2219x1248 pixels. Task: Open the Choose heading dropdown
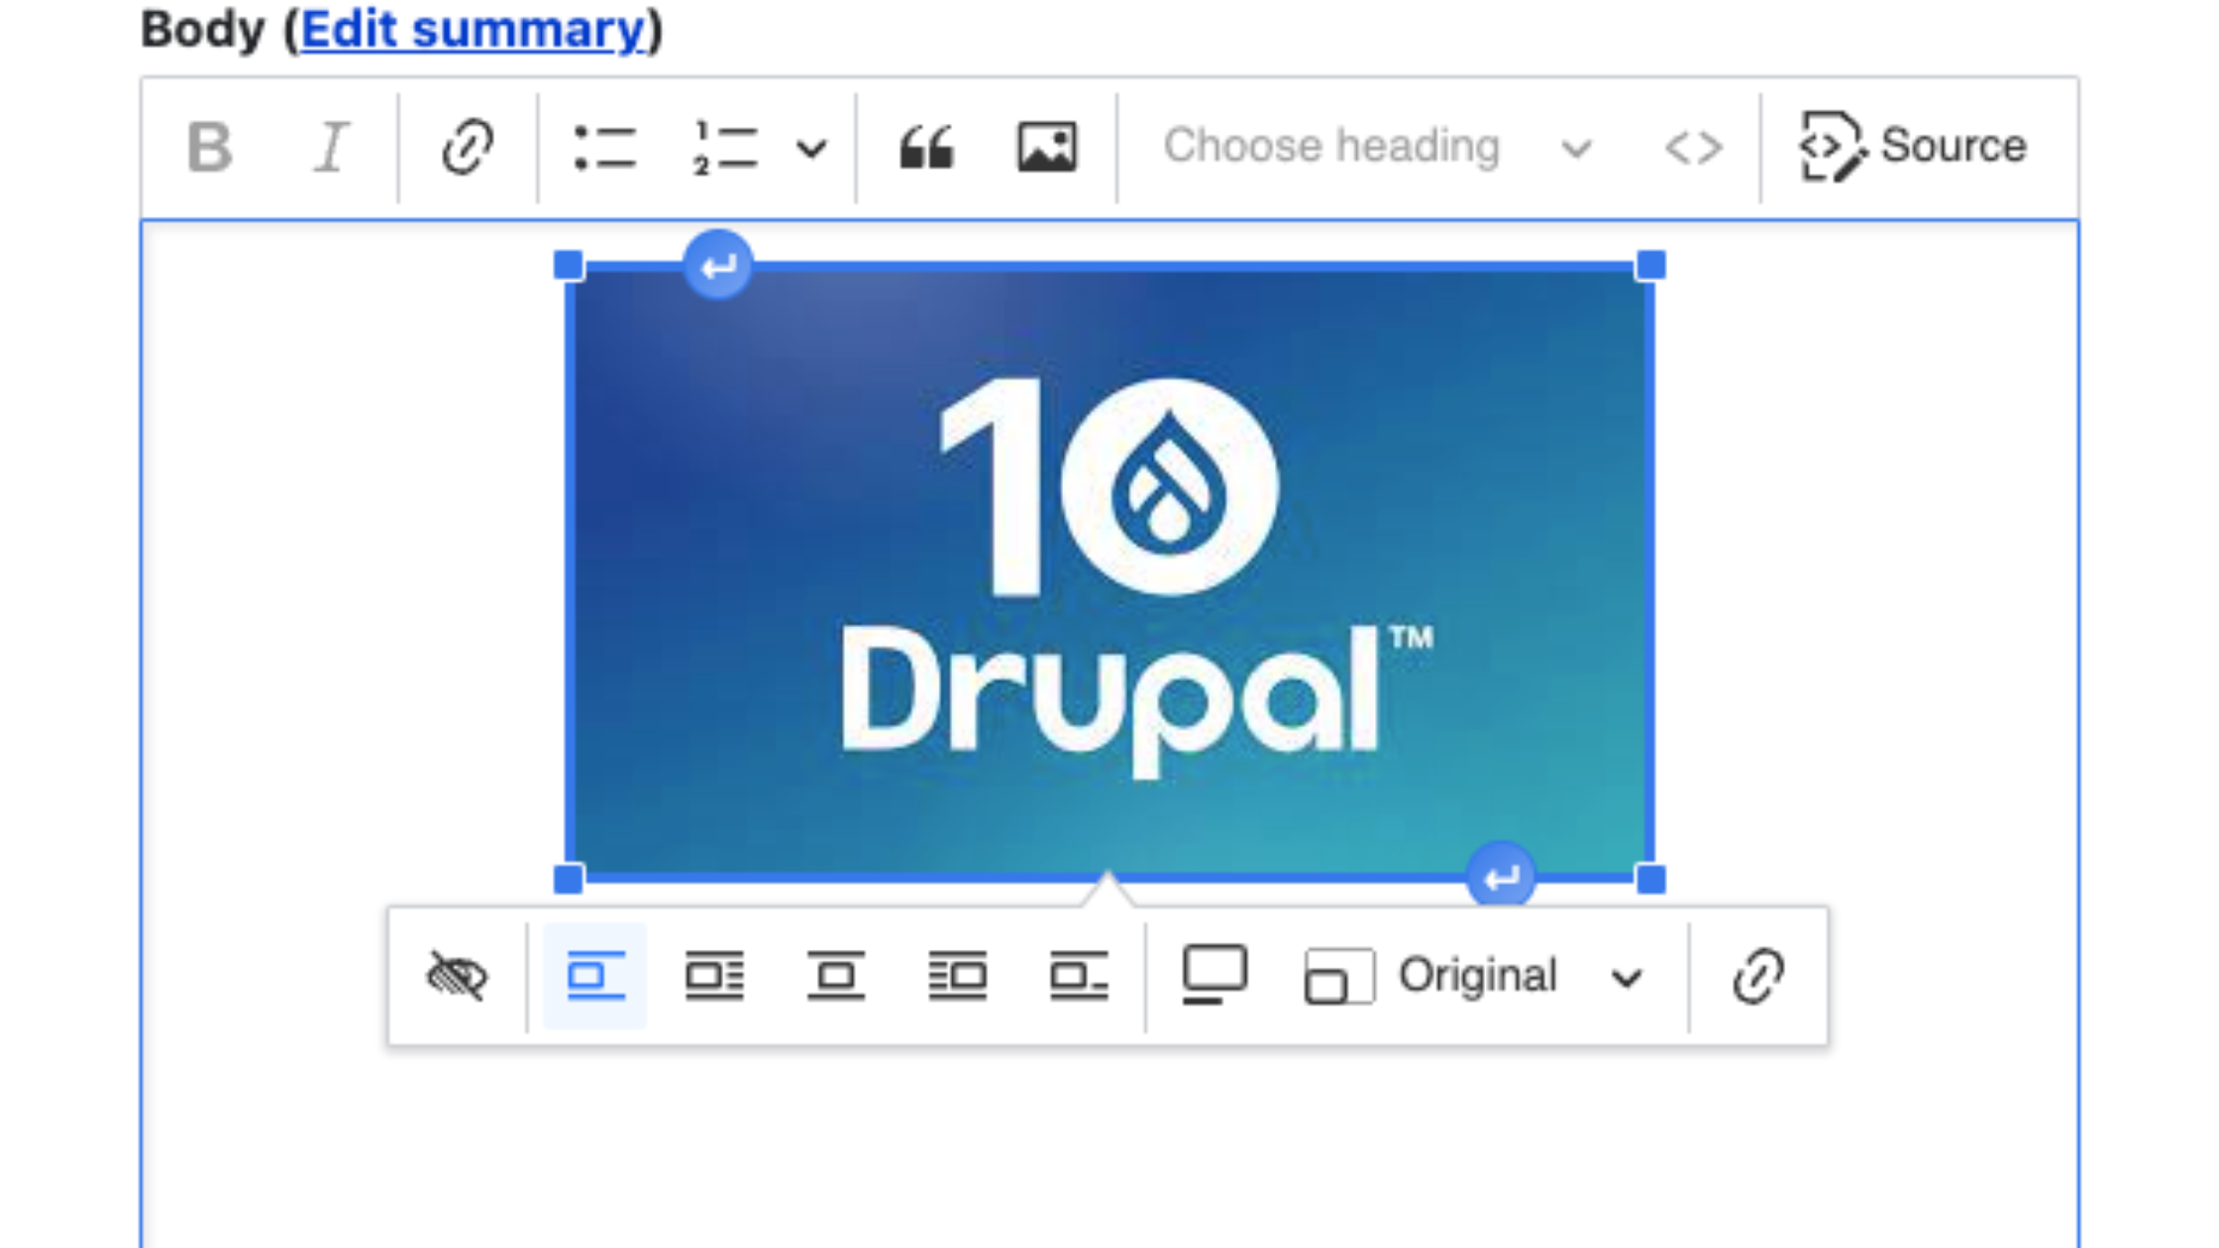[x=1378, y=148]
